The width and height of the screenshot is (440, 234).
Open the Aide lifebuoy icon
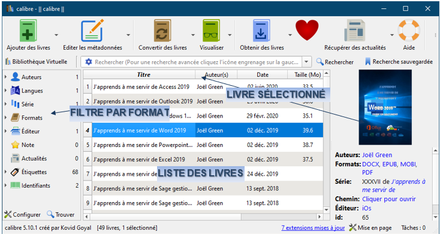point(409,31)
